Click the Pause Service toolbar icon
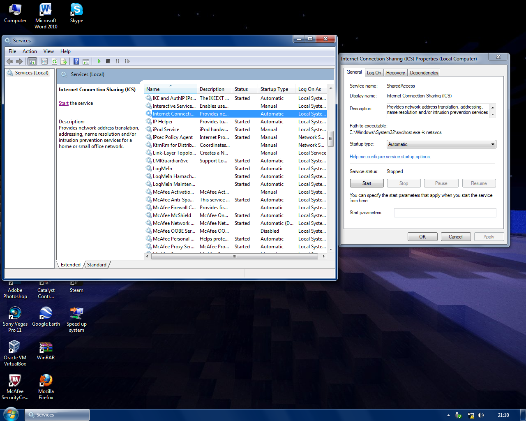The width and height of the screenshot is (526, 421). pos(118,61)
